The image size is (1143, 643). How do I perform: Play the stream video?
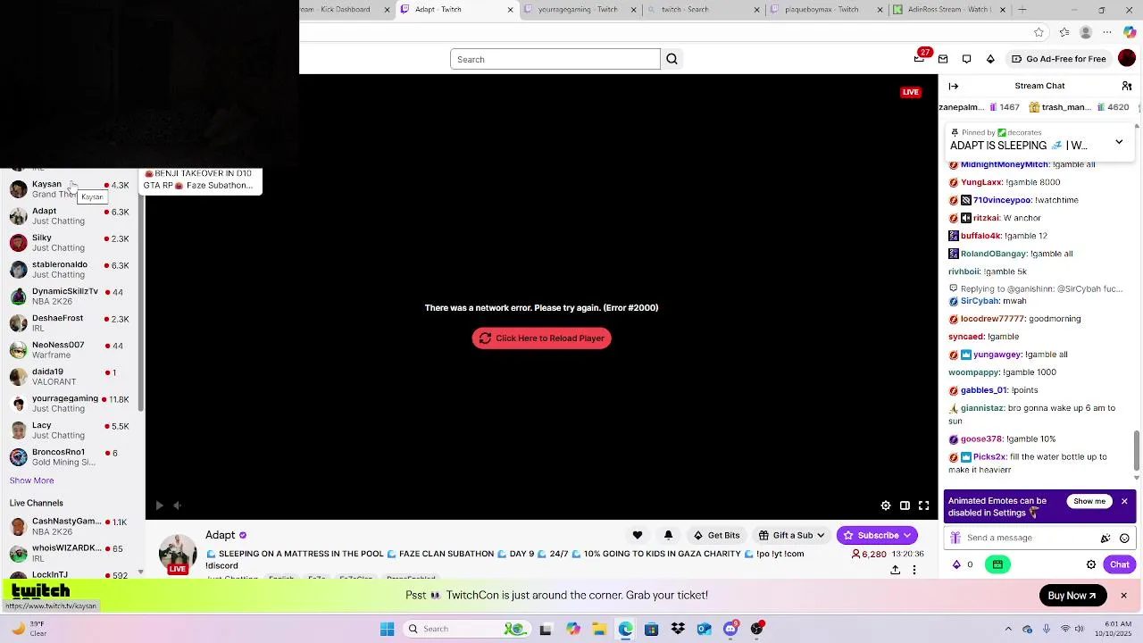[159, 505]
